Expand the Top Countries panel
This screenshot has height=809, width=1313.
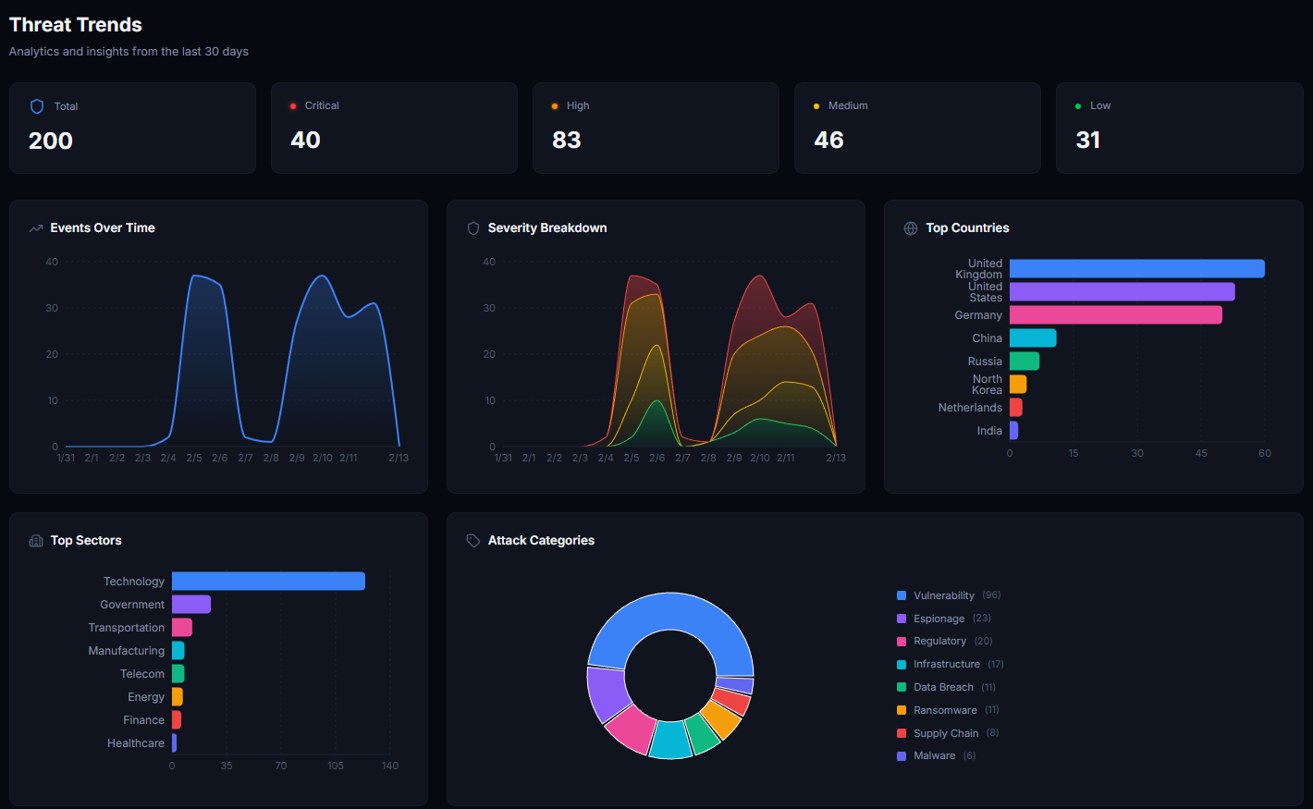click(x=1094, y=345)
